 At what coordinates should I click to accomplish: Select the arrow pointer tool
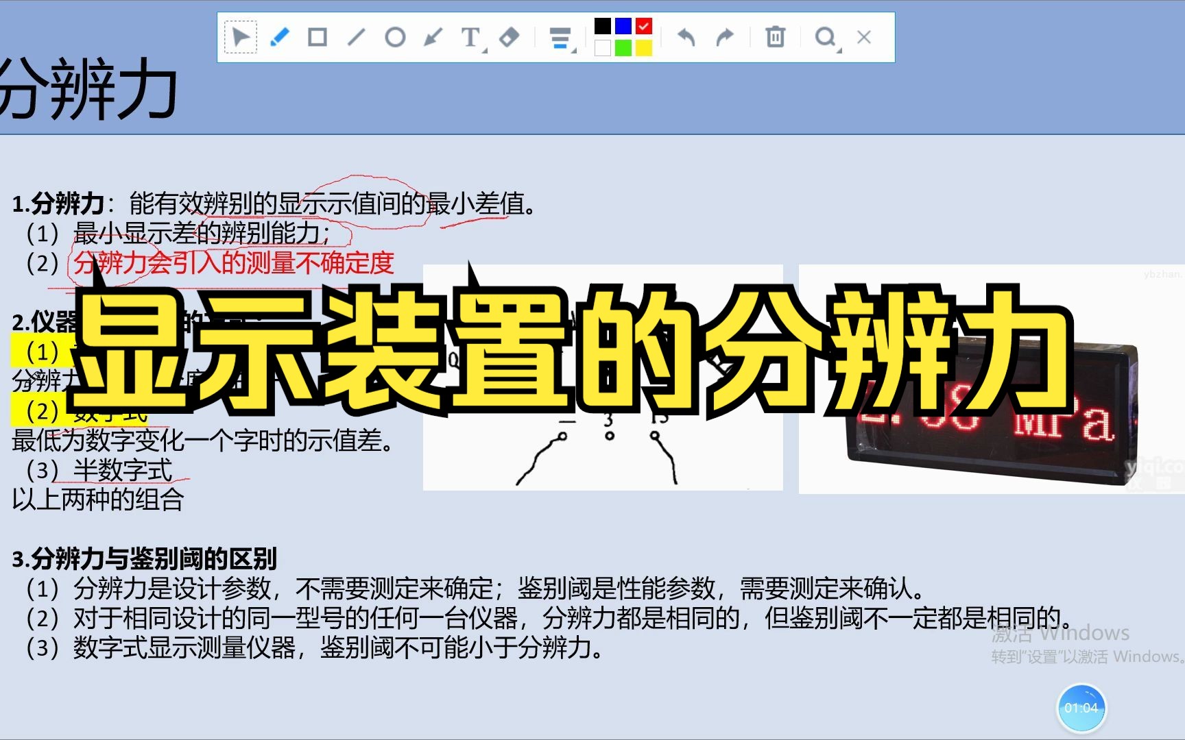point(241,37)
